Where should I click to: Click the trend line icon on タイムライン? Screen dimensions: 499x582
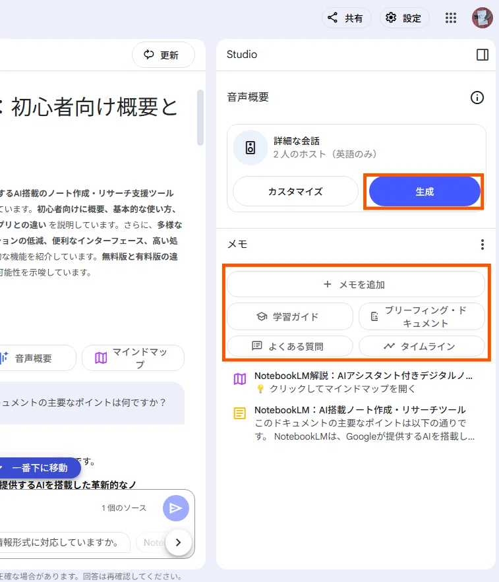(389, 346)
